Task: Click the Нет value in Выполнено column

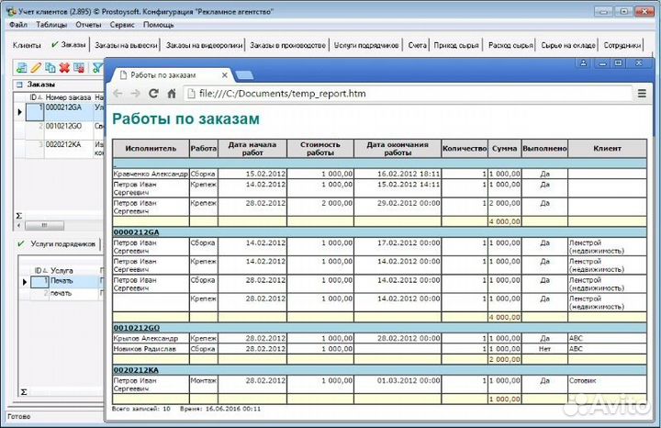Action: [544, 349]
